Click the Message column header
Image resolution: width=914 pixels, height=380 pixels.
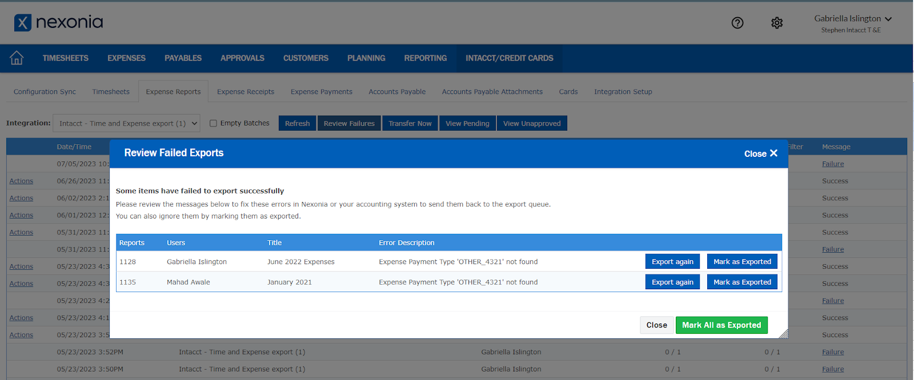point(836,147)
